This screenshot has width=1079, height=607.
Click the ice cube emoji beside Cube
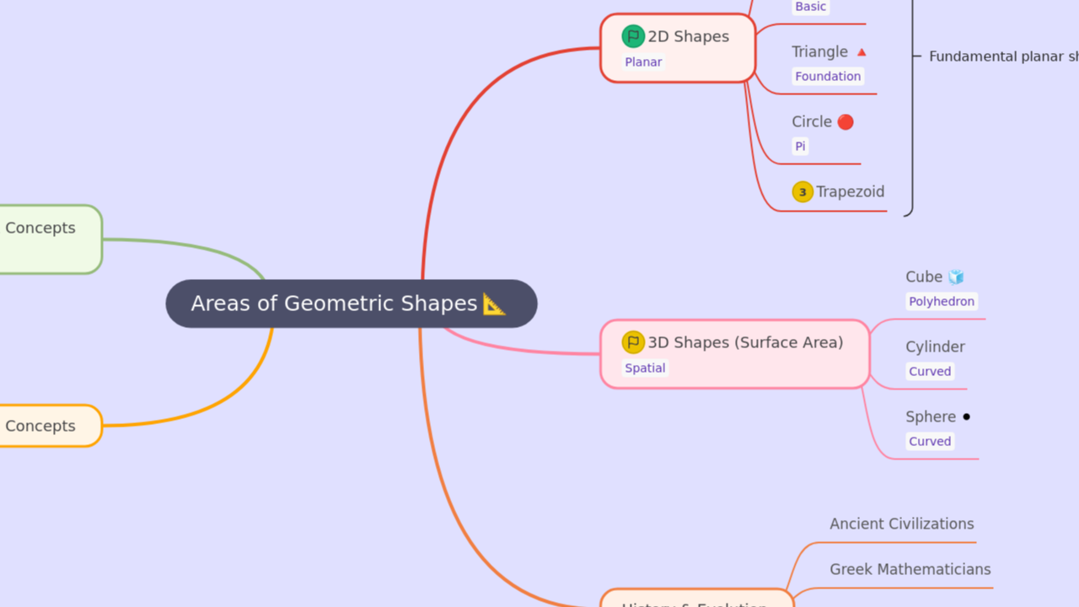(x=956, y=277)
